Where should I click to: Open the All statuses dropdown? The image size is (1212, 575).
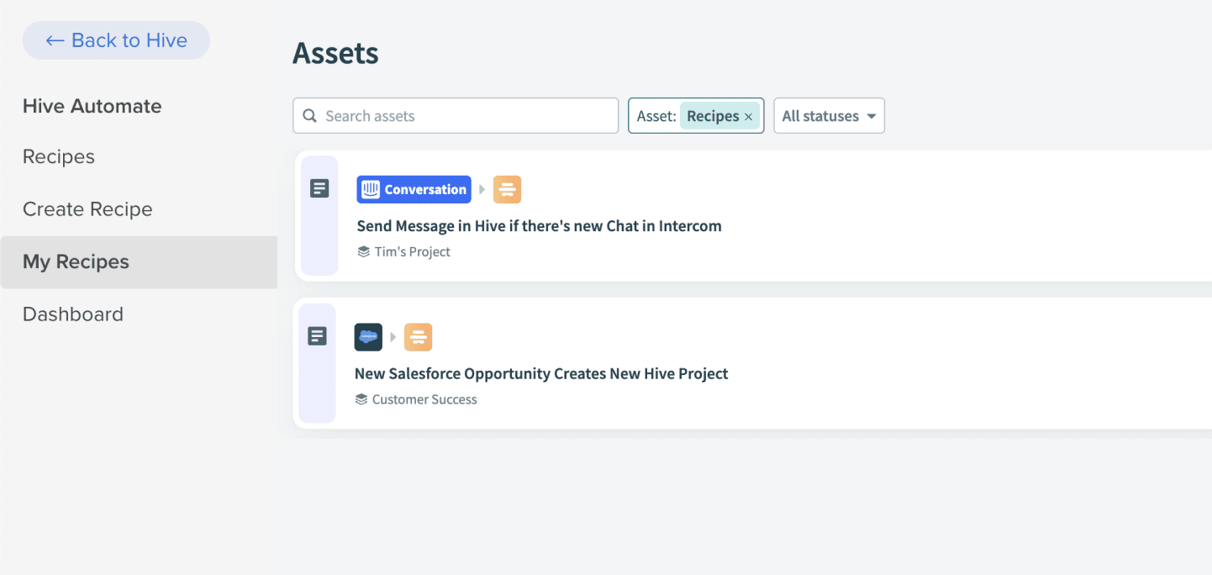click(x=829, y=116)
